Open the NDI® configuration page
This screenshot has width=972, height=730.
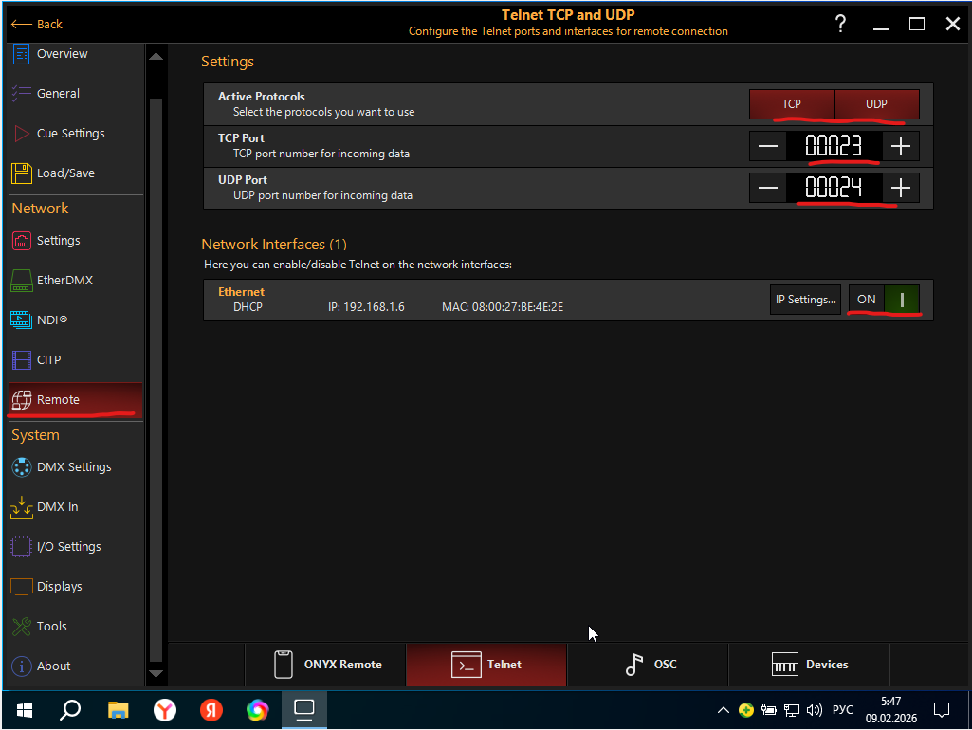(x=55, y=319)
